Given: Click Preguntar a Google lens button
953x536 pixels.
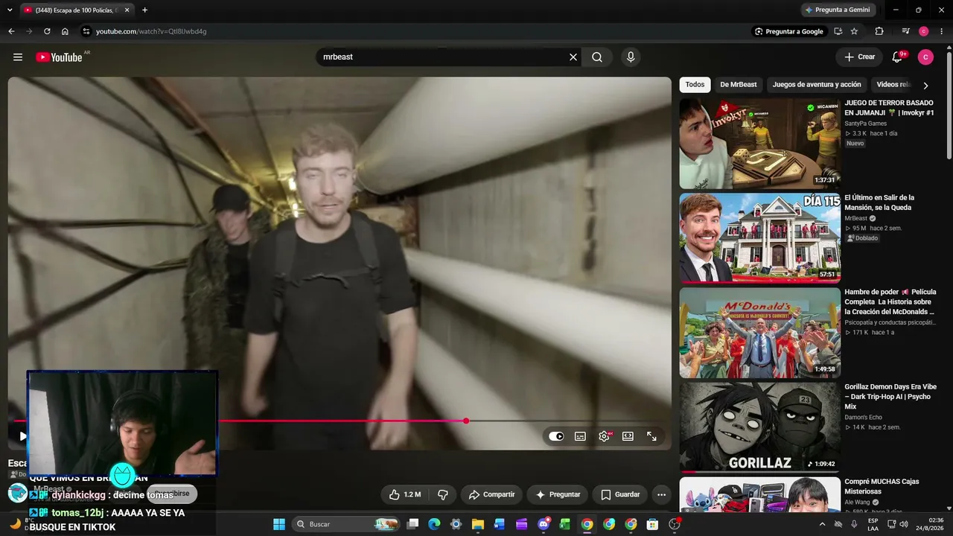Looking at the screenshot, I should (788, 31).
